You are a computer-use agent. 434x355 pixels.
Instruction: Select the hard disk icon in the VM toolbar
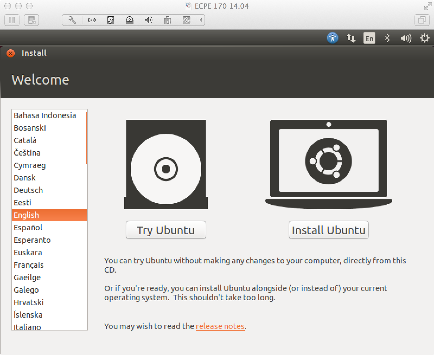point(111,20)
